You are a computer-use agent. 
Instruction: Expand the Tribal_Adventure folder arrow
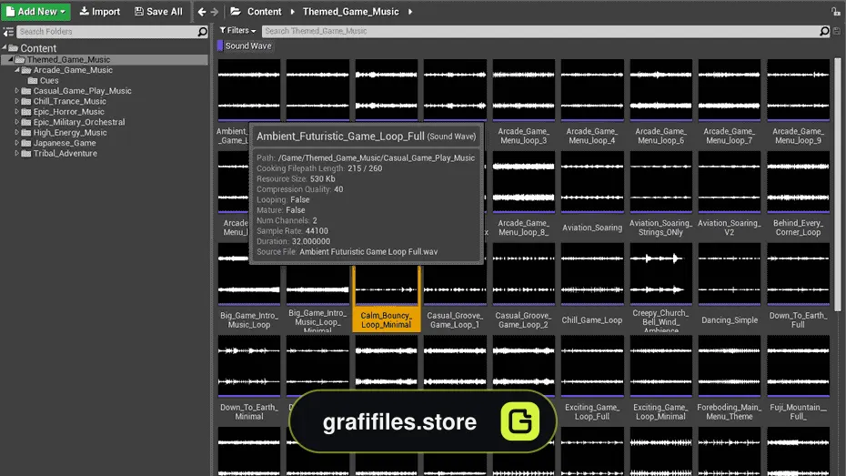click(x=17, y=153)
